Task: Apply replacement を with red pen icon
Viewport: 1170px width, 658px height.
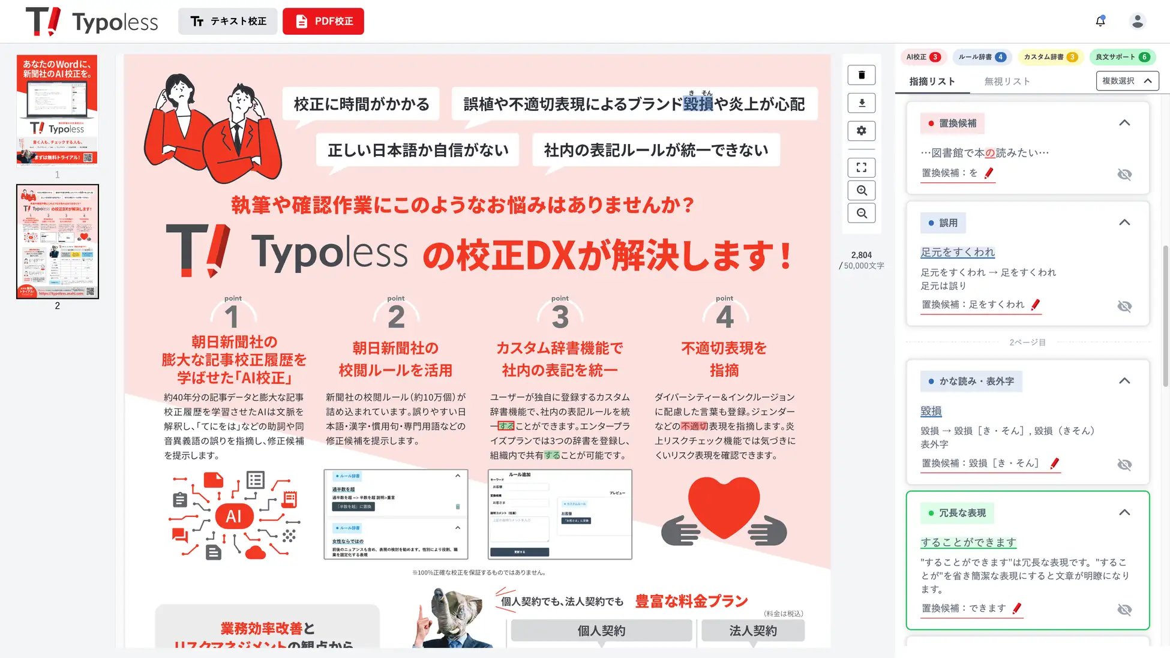Action: 989,173
